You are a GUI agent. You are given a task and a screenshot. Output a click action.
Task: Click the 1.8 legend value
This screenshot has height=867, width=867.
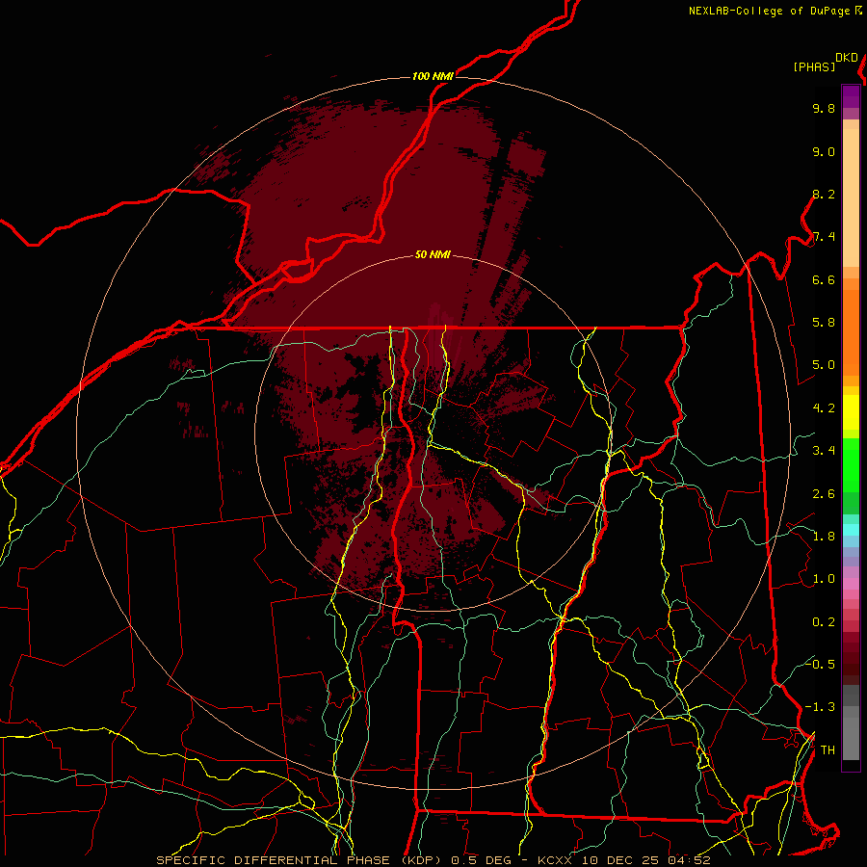point(824,537)
